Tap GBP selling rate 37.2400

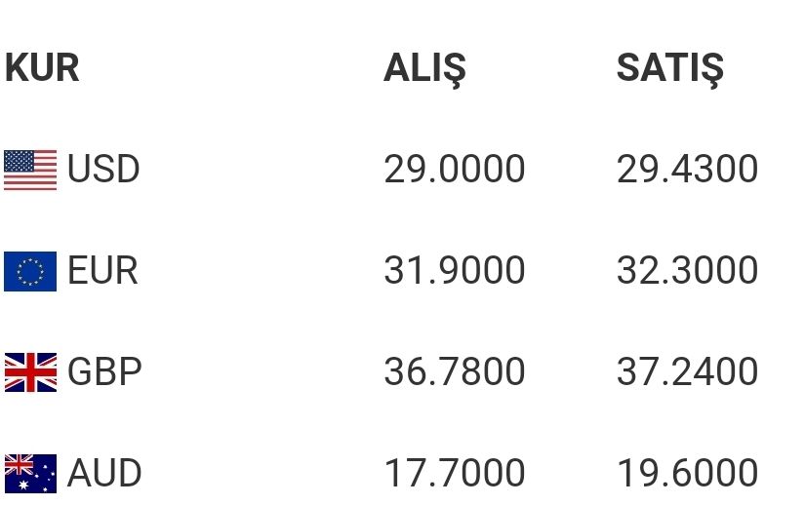(687, 372)
